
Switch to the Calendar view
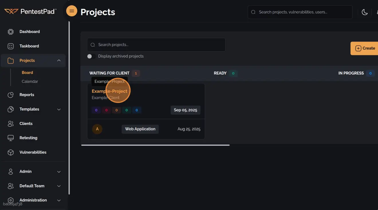[x=30, y=81]
